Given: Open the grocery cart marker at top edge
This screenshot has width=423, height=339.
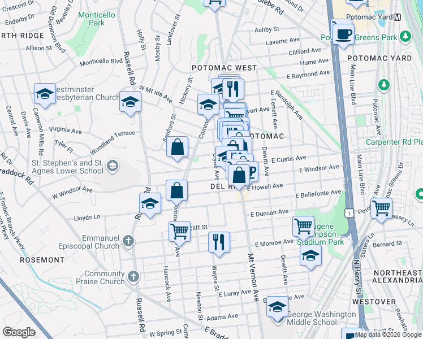Looking at the screenshot, I should [x=214, y=3].
